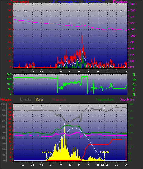Select the 1010 pressure axis value
The height and width of the screenshot is (169, 143).
click(x=132, y=23)
